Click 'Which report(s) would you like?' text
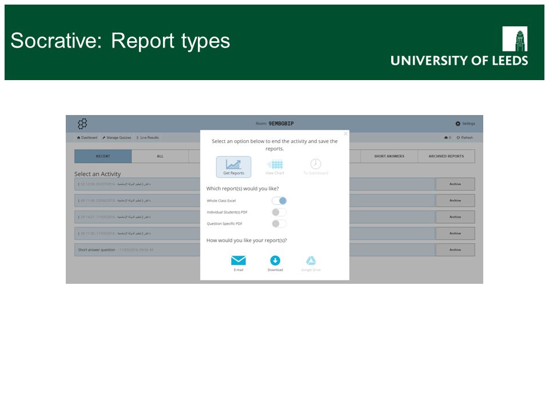The image size is (549, 412). (x=242, y=188)
